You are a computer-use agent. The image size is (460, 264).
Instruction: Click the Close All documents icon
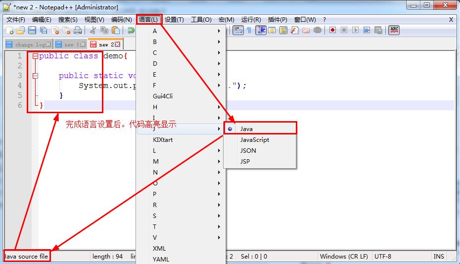tap(66, 30)
